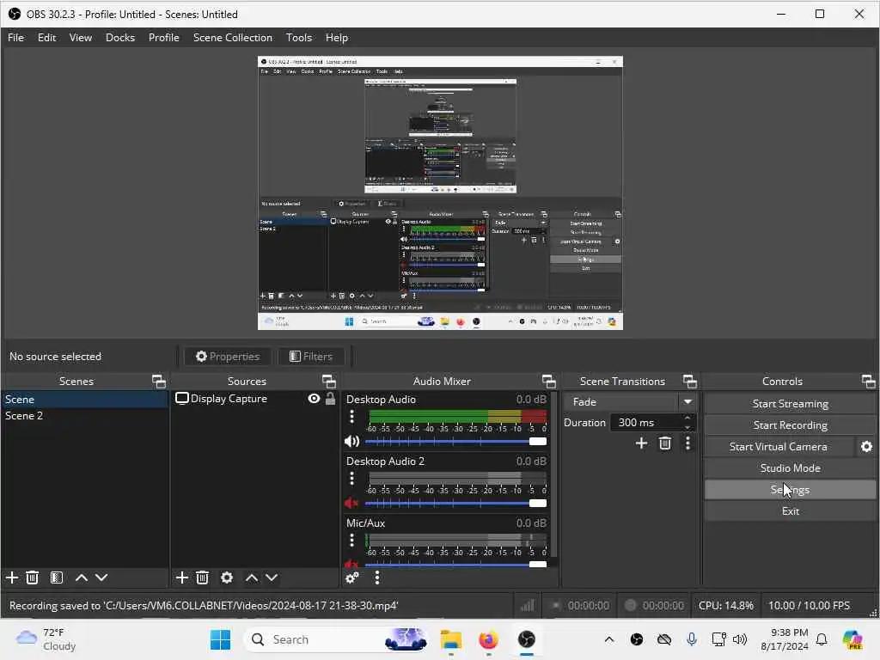Adjust Mic/Aux volume slider
The height and width of the screenshot is (660, 880).
(x=455, y=564)
